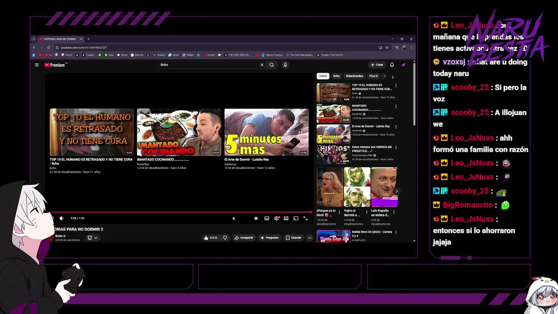558x314 pixels.
Task: Select the Para ti filter chip
Action: pos(374,76)
